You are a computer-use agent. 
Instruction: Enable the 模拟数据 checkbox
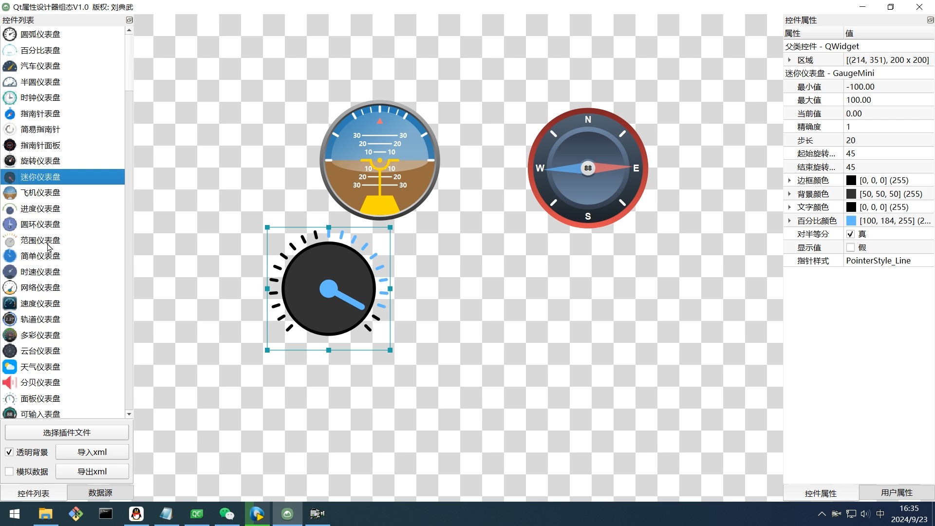pyautogui.click(x=9, y=471)
